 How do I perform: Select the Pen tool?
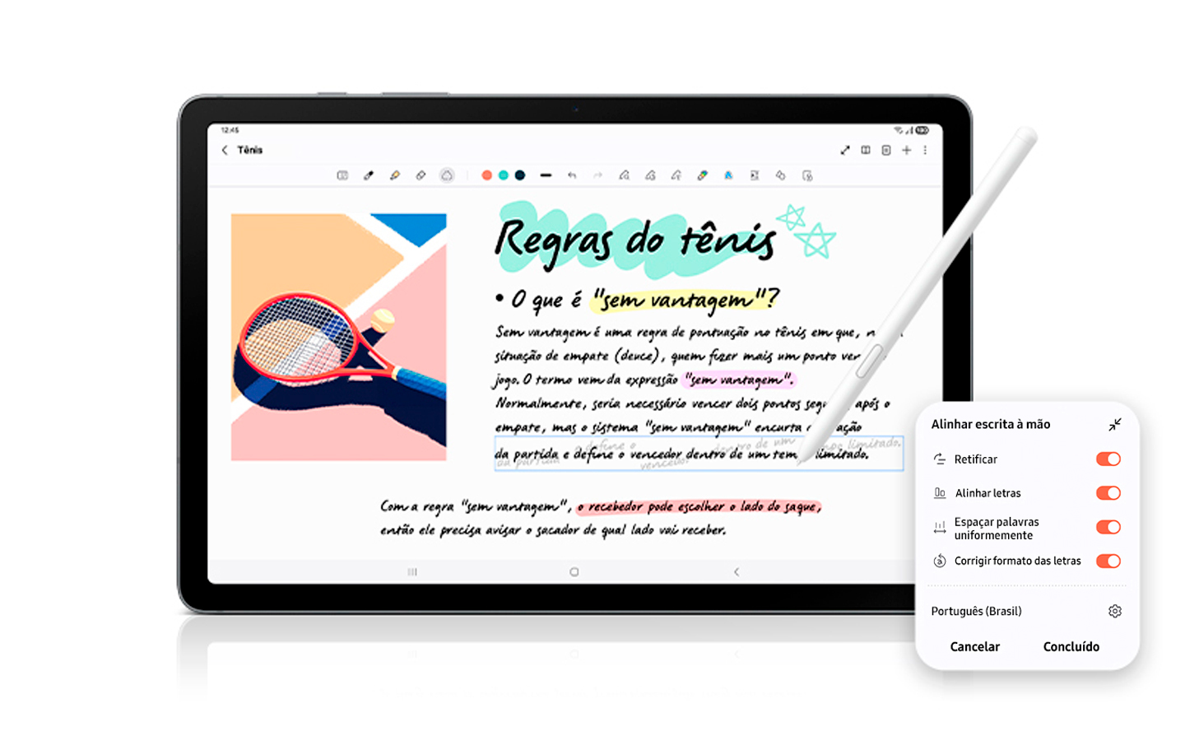click(x=368, y=175)
